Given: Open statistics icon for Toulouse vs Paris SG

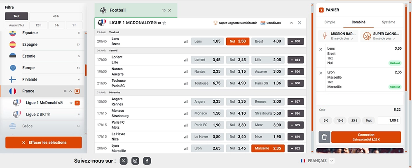Looking at the screenshot, I should tap(186, 83).
